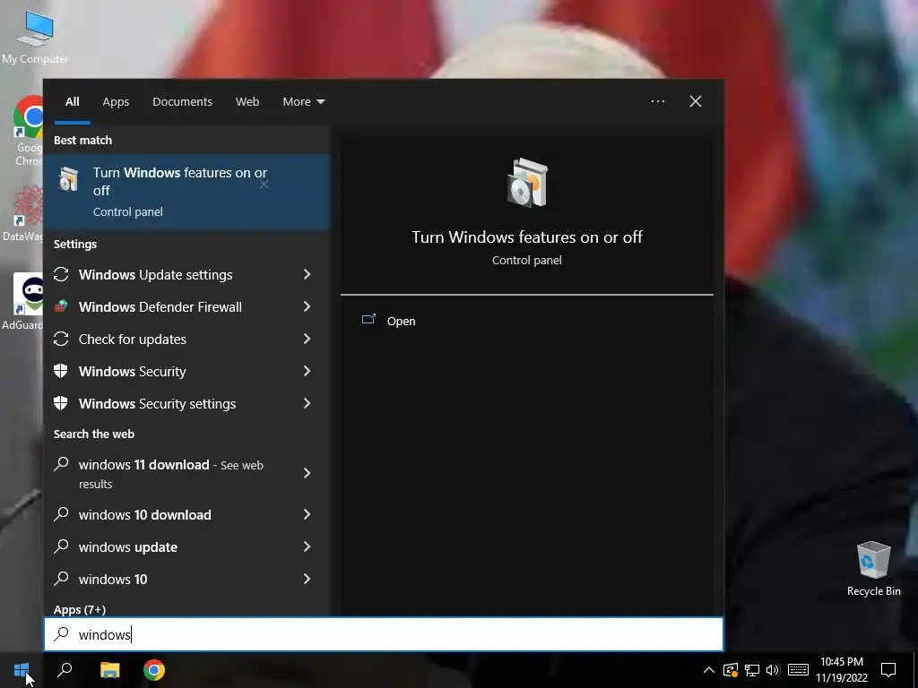Expand Windows Update settings chevron

pos(307,274)
